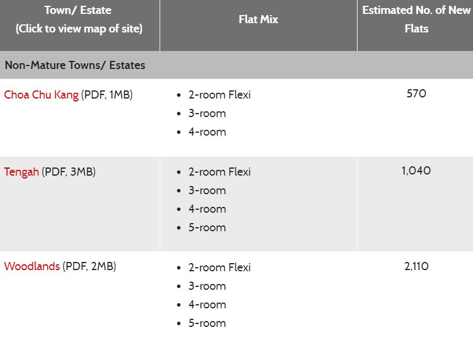This screenshot has width=473, height=346.
Task: Click 4-room in the Woodlands row
Action: pos(207,305)
